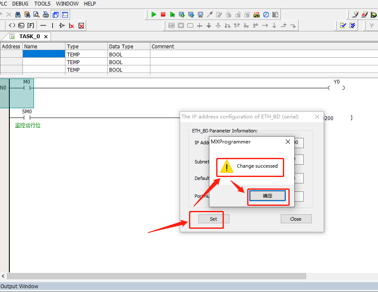Click the green Run PLC button
The width and height of the screenshot is (378, 292).
click(154, 14)
